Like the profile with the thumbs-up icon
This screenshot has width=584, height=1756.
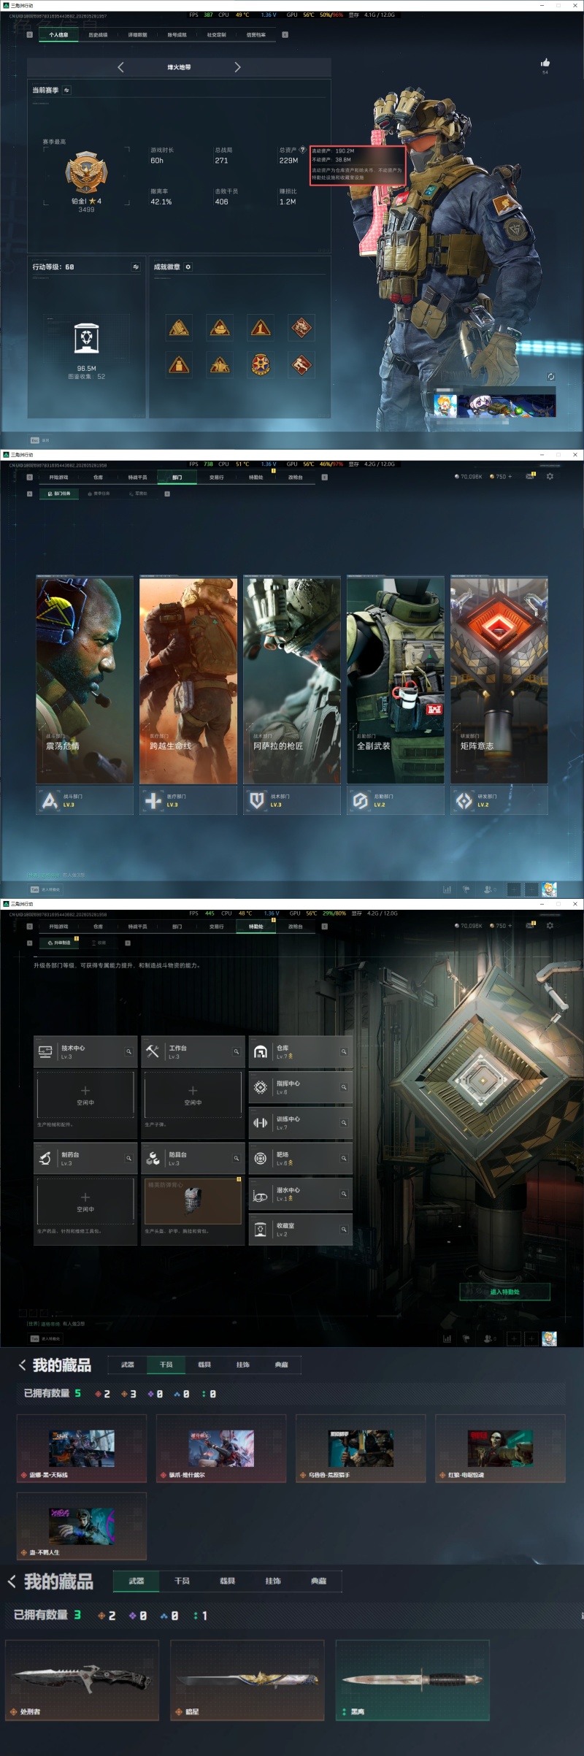545,63
